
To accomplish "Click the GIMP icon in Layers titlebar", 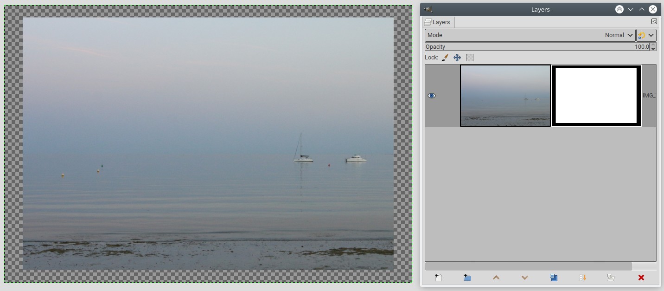I will [x=428, y=9].
